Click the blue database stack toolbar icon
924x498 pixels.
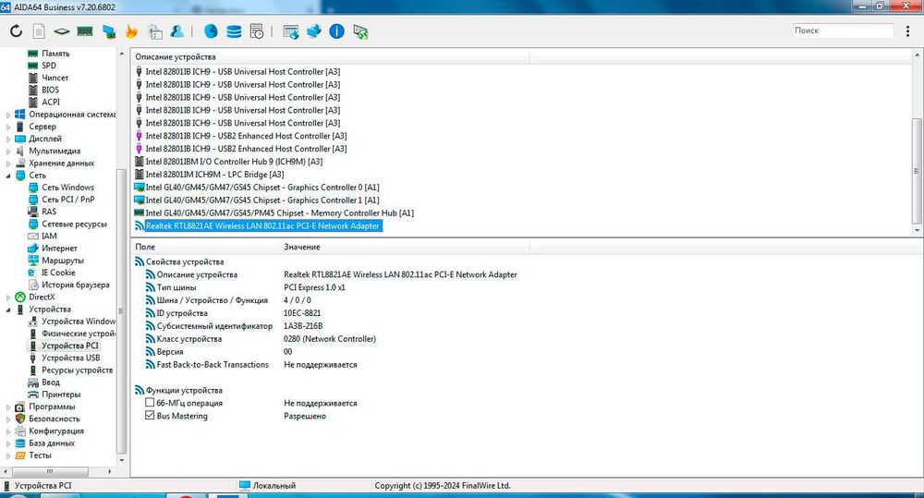234,31
